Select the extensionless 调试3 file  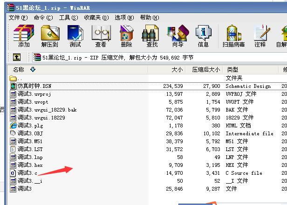(25, 189)
